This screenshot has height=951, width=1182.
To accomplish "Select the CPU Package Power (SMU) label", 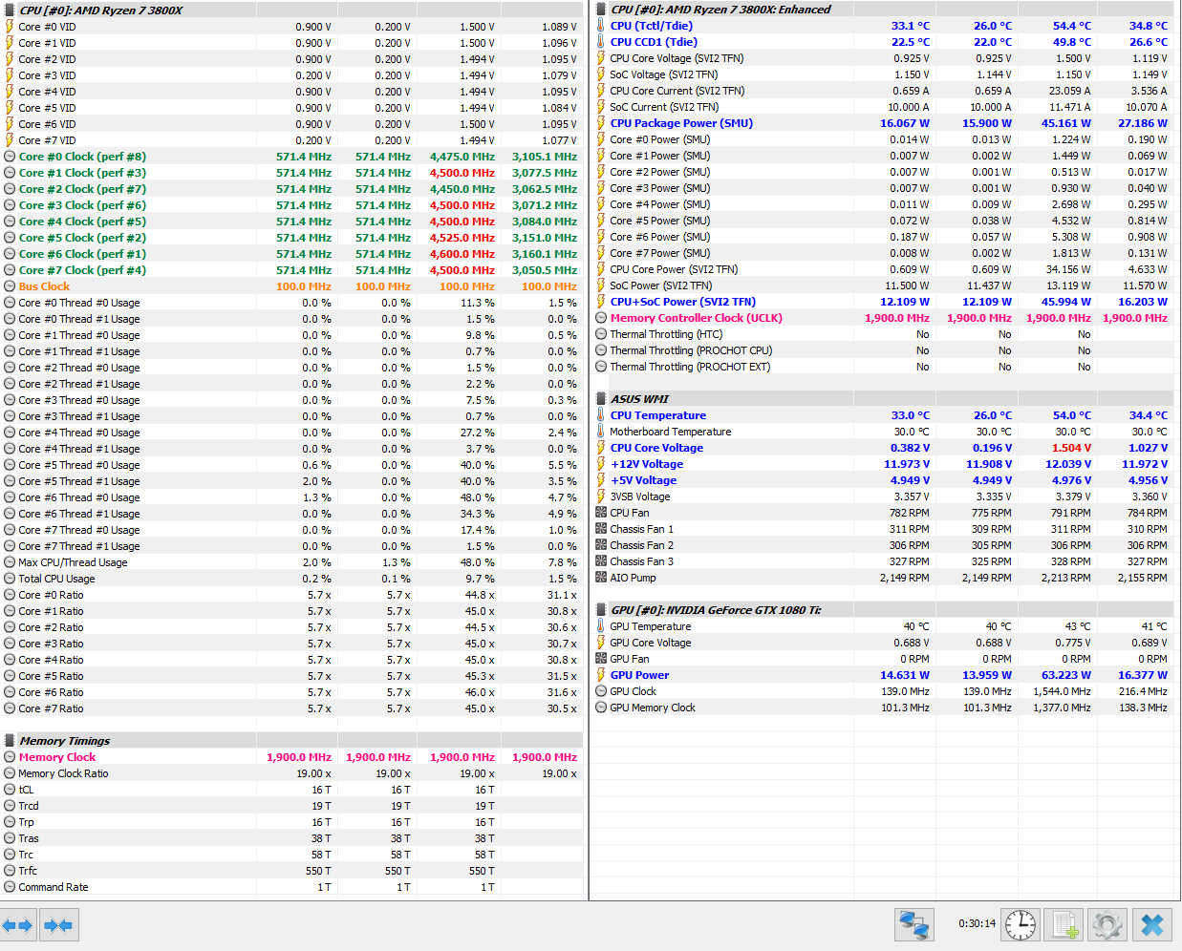I will 681,123.
